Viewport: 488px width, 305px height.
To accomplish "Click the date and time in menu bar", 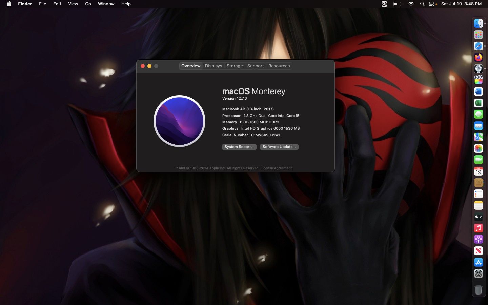I will 461,4.
